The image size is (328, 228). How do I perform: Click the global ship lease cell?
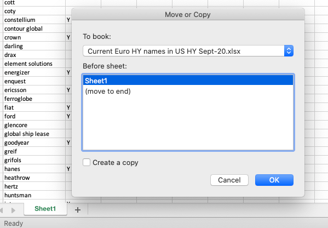pos(34,134)
